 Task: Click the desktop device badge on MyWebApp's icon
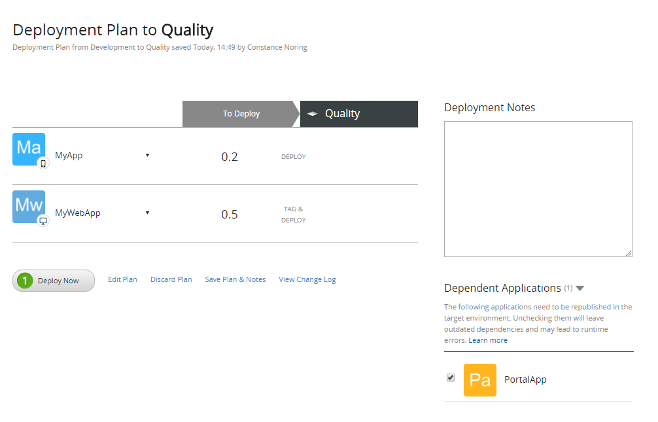tap(43, 221)
